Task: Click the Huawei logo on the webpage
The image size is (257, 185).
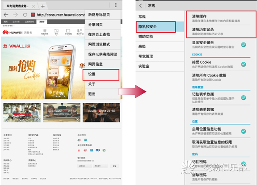Action: [12, 32]
